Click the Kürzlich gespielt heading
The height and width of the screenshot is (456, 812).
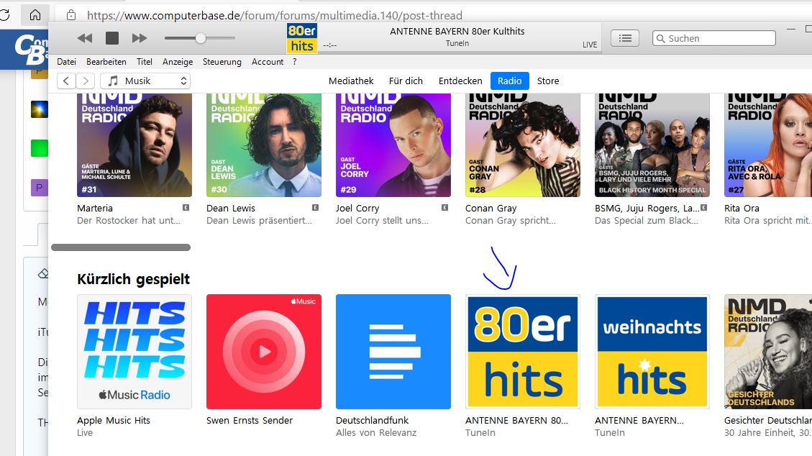pos(134,280)
